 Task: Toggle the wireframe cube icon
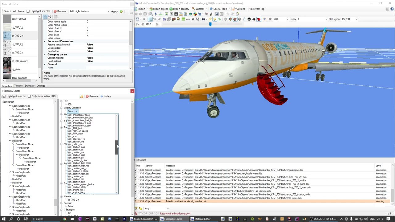point(169,19)
